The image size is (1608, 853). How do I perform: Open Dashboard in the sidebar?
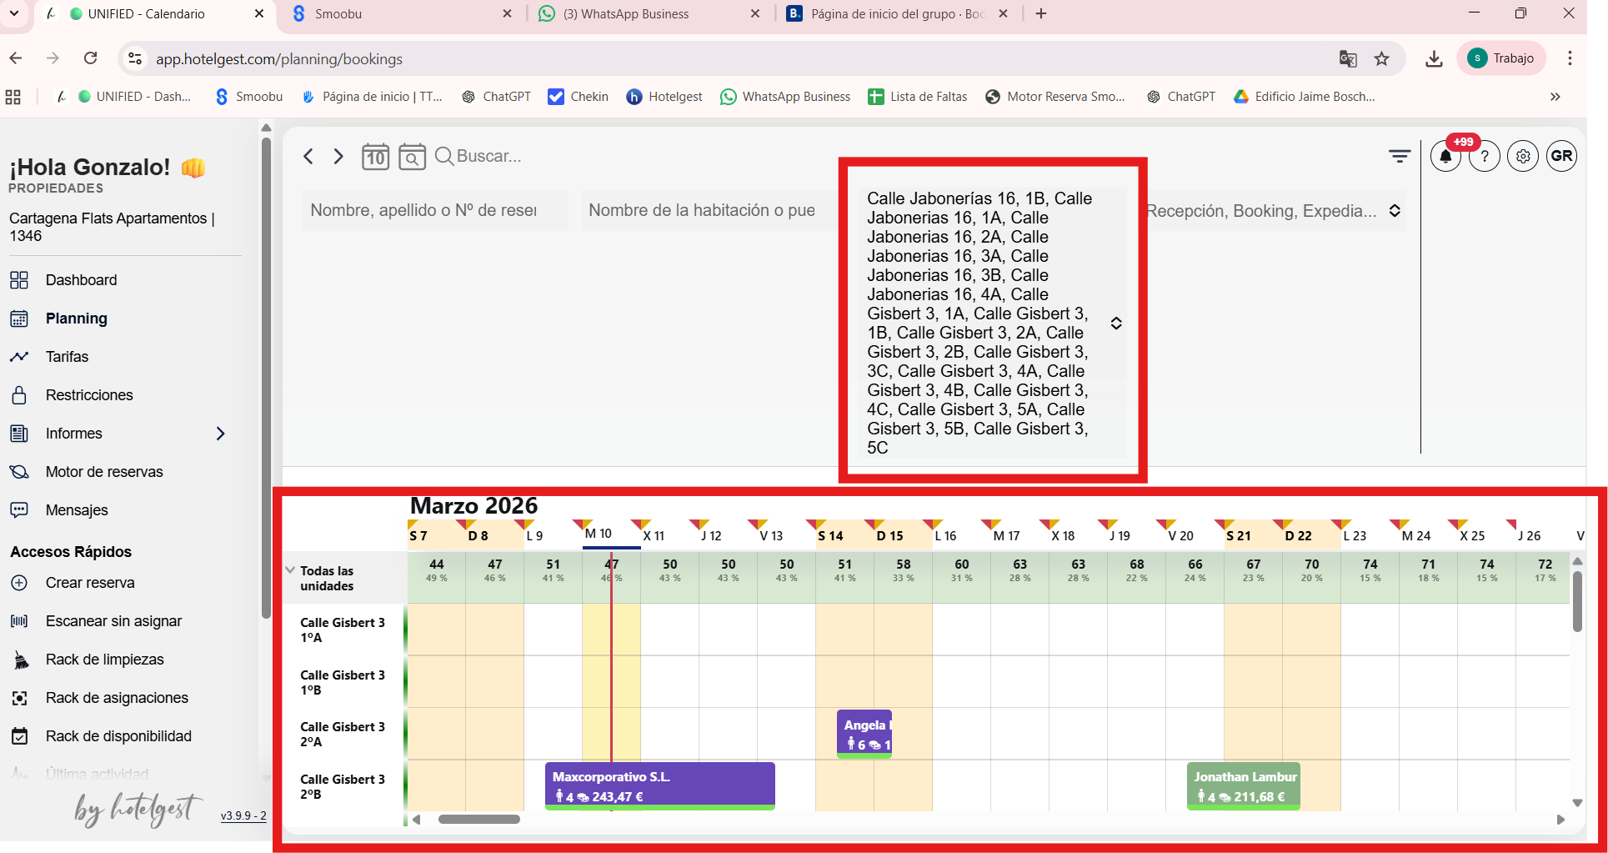tap(81, 280)
